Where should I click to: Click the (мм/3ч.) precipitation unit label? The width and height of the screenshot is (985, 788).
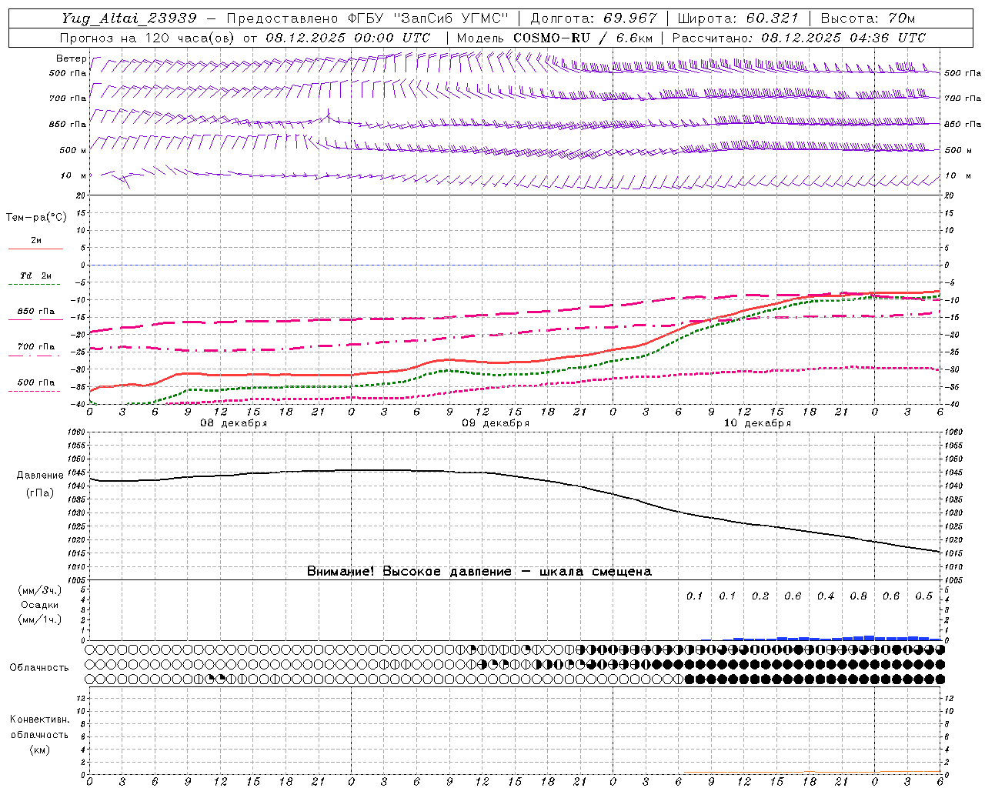pyautogui.click(x=40, y=590)
